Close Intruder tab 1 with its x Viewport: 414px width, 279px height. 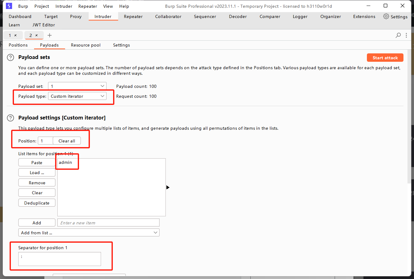tap(15, 35)
